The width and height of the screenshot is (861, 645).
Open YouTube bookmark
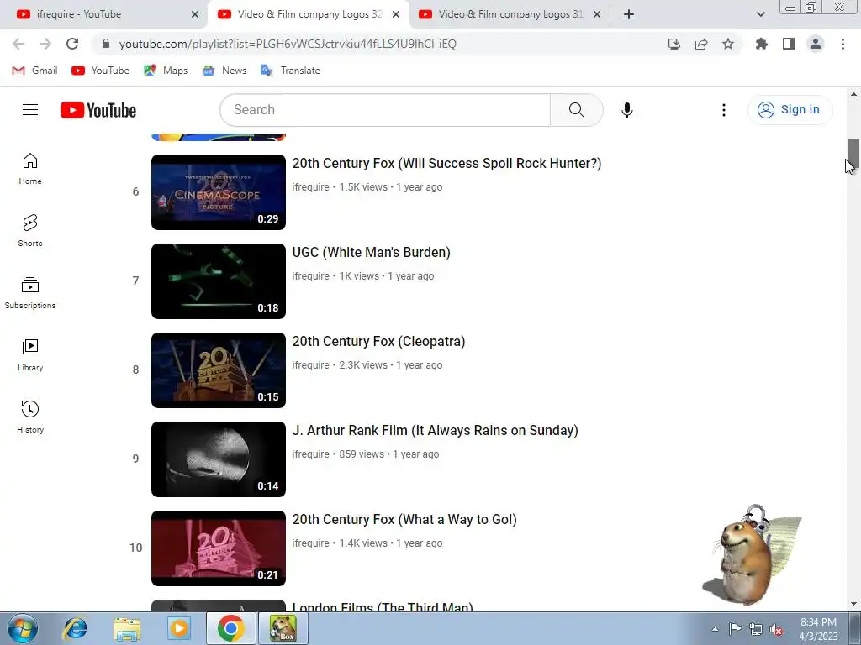point(101,71)
